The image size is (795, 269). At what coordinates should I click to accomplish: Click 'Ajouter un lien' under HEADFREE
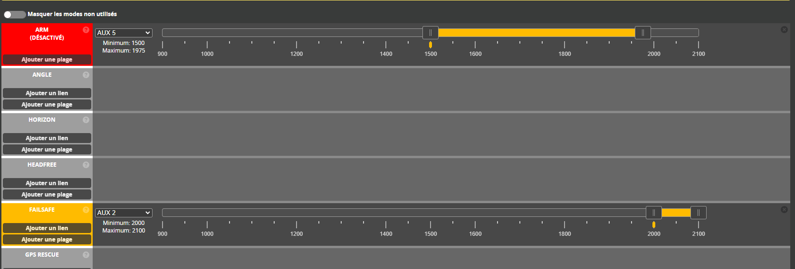[x=47, y=183]
